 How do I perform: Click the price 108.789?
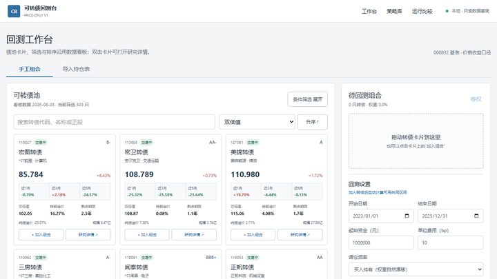(139, 174)
